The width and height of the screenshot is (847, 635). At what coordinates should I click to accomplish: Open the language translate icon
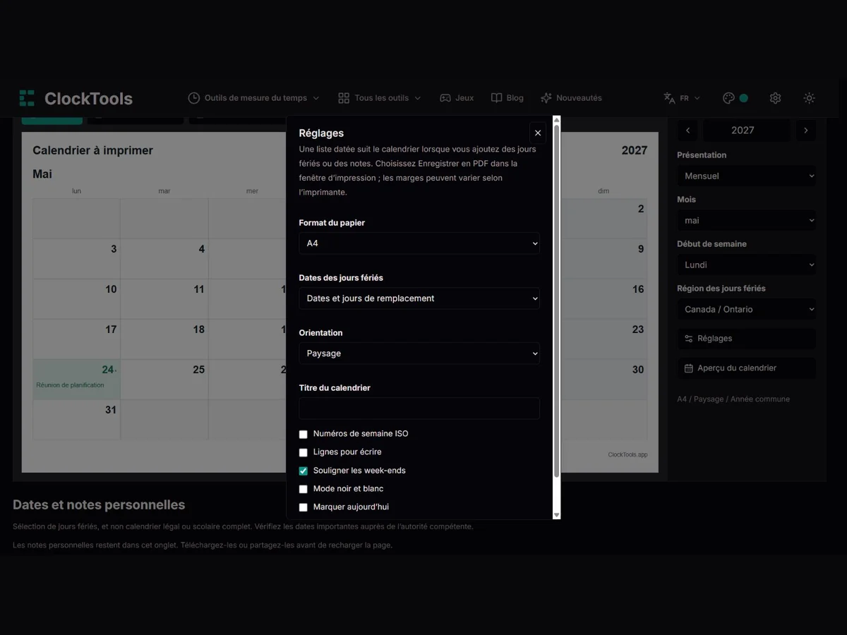click(669, 98)
